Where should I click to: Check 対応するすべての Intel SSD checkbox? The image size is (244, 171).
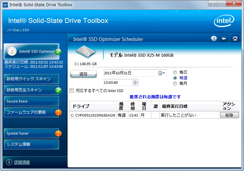pos(71,90)
